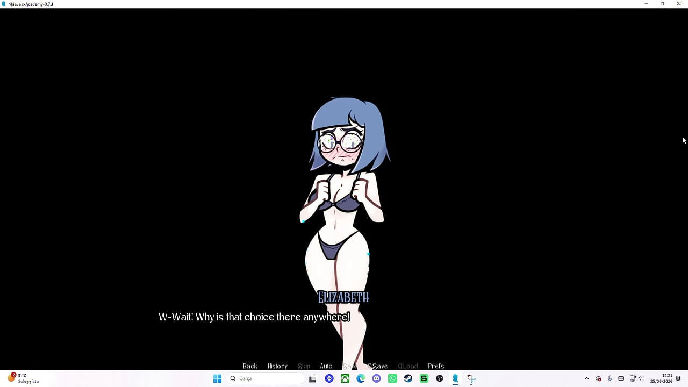Launch the blue up-arrow app in the taskbar
Viewport: 688px width, 387px height.
(329, 378)
